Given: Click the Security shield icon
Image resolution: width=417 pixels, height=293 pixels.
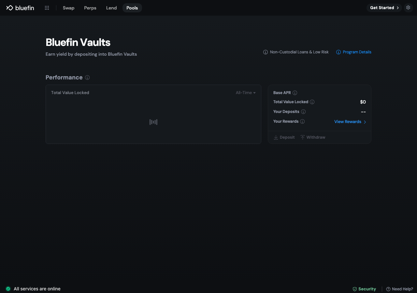Looking at the screenshot, I should pos(355,289).
